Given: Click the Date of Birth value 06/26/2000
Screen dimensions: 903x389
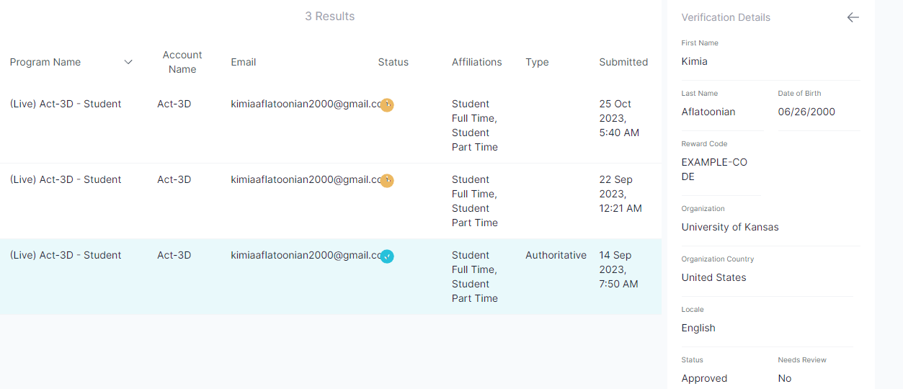Looking at the screenshot, I should coord(806,112).
